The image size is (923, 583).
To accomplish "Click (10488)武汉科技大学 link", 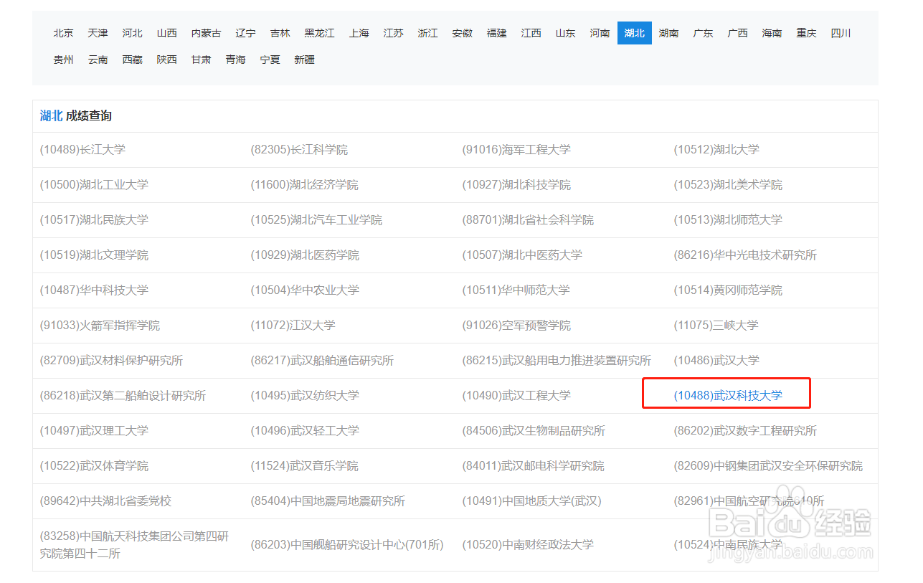I will tap(728, 396).
